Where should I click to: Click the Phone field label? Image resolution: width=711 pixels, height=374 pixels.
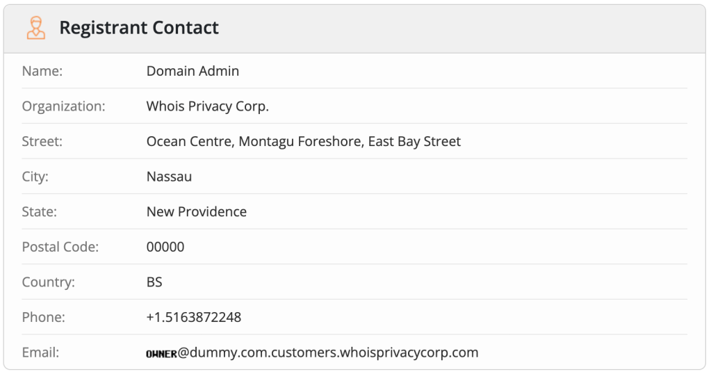coord(44,318)
